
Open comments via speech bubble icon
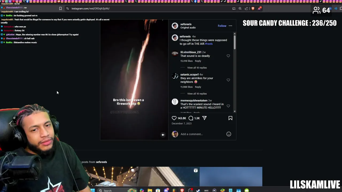tap(191, 118)
